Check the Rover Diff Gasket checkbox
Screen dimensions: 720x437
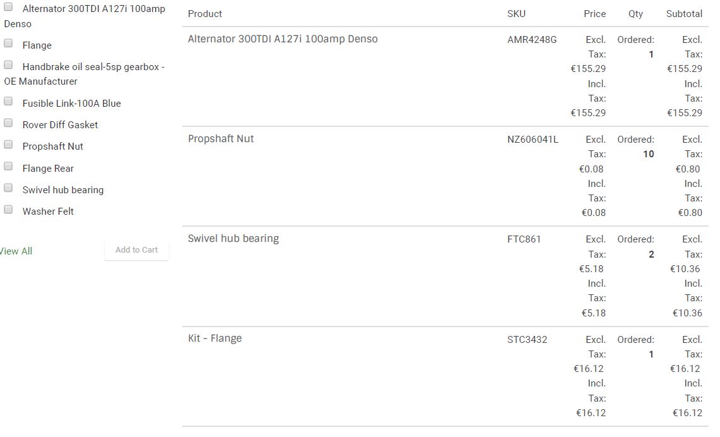click(x=8, y=123)
